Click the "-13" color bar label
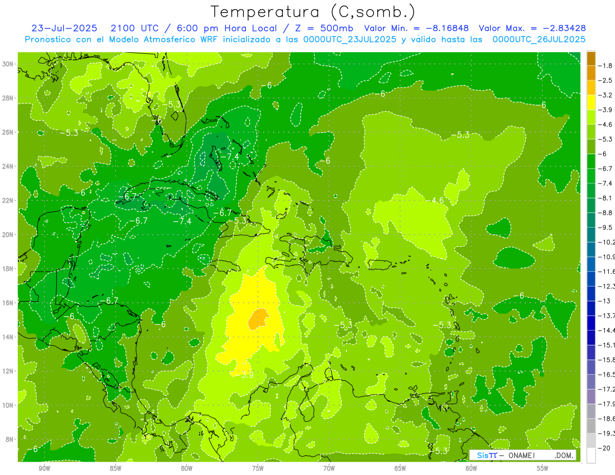The image size is (615, 475). pyautogui.click(x=605, y=300)
